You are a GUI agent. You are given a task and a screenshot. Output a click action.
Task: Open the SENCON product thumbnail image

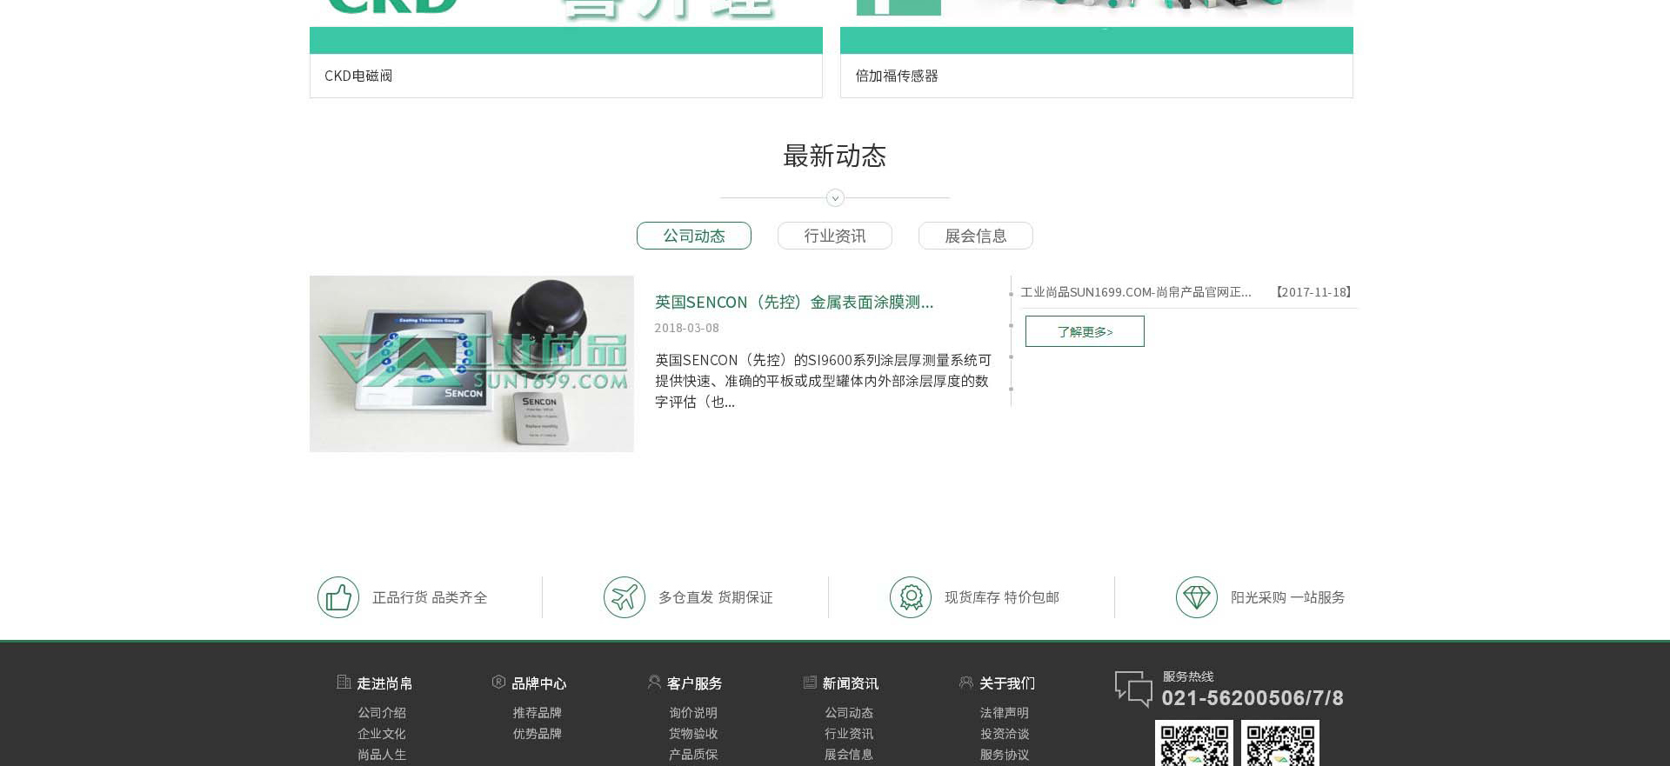pos(471,363)
